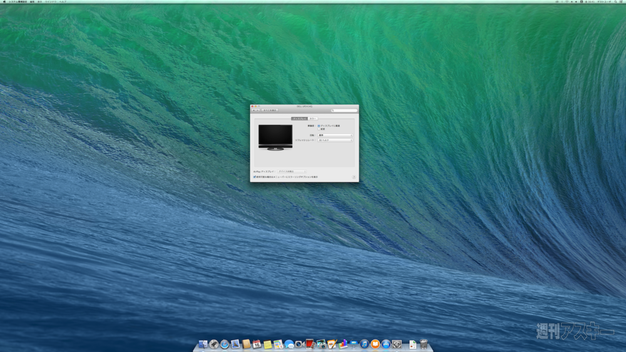626x352 pixels.
Task: Open the 回転 rotation dropdown
Action: point(335,135)
